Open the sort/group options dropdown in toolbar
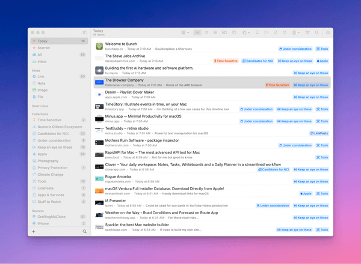This screenshot has width=361, height=264. [185, 32]
